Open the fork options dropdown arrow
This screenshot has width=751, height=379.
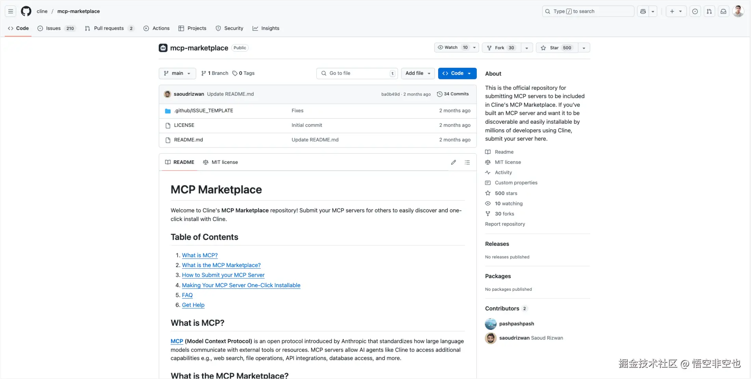[527, 48]
